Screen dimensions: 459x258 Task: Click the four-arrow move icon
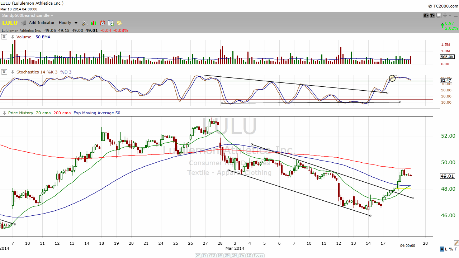coord(445,15)
